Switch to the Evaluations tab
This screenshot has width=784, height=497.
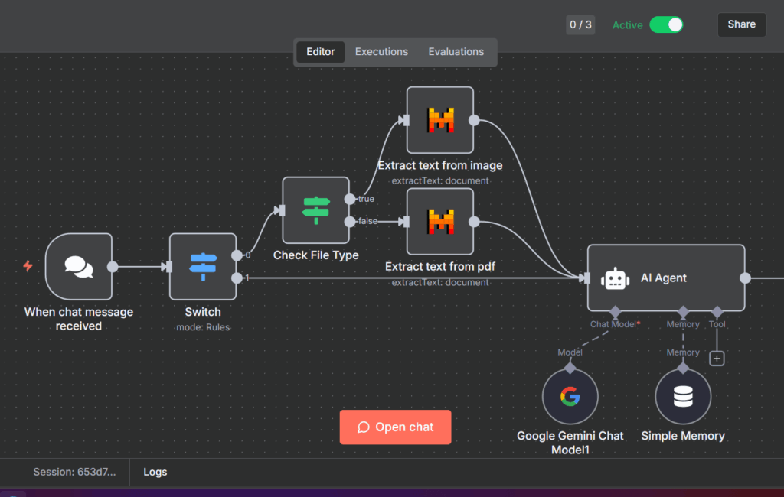(x=456, y=52)
